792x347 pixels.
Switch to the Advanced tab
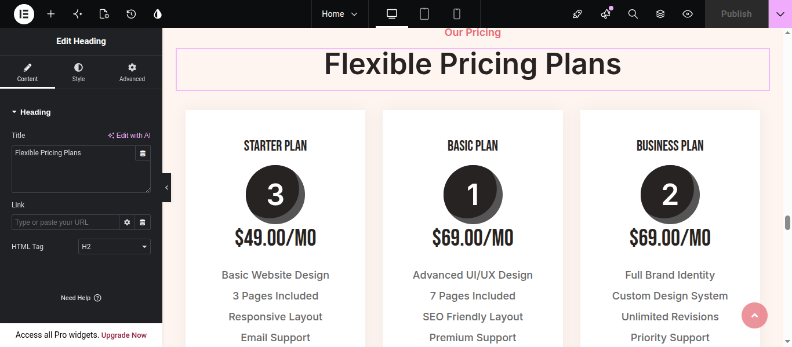132,72
